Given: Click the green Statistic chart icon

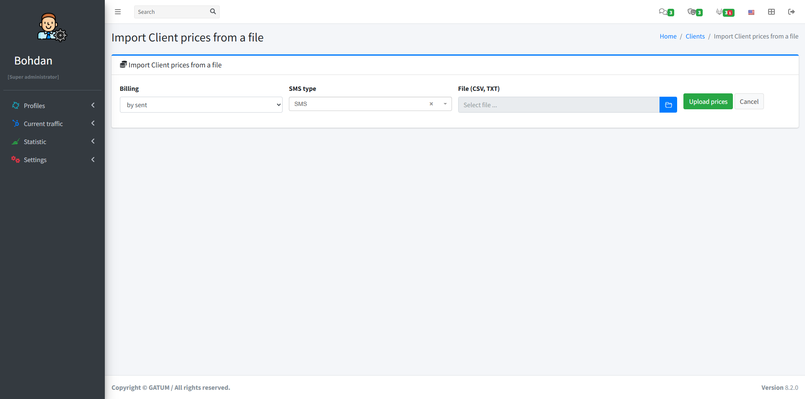Looking at the screenshot, I should [16, 142].
